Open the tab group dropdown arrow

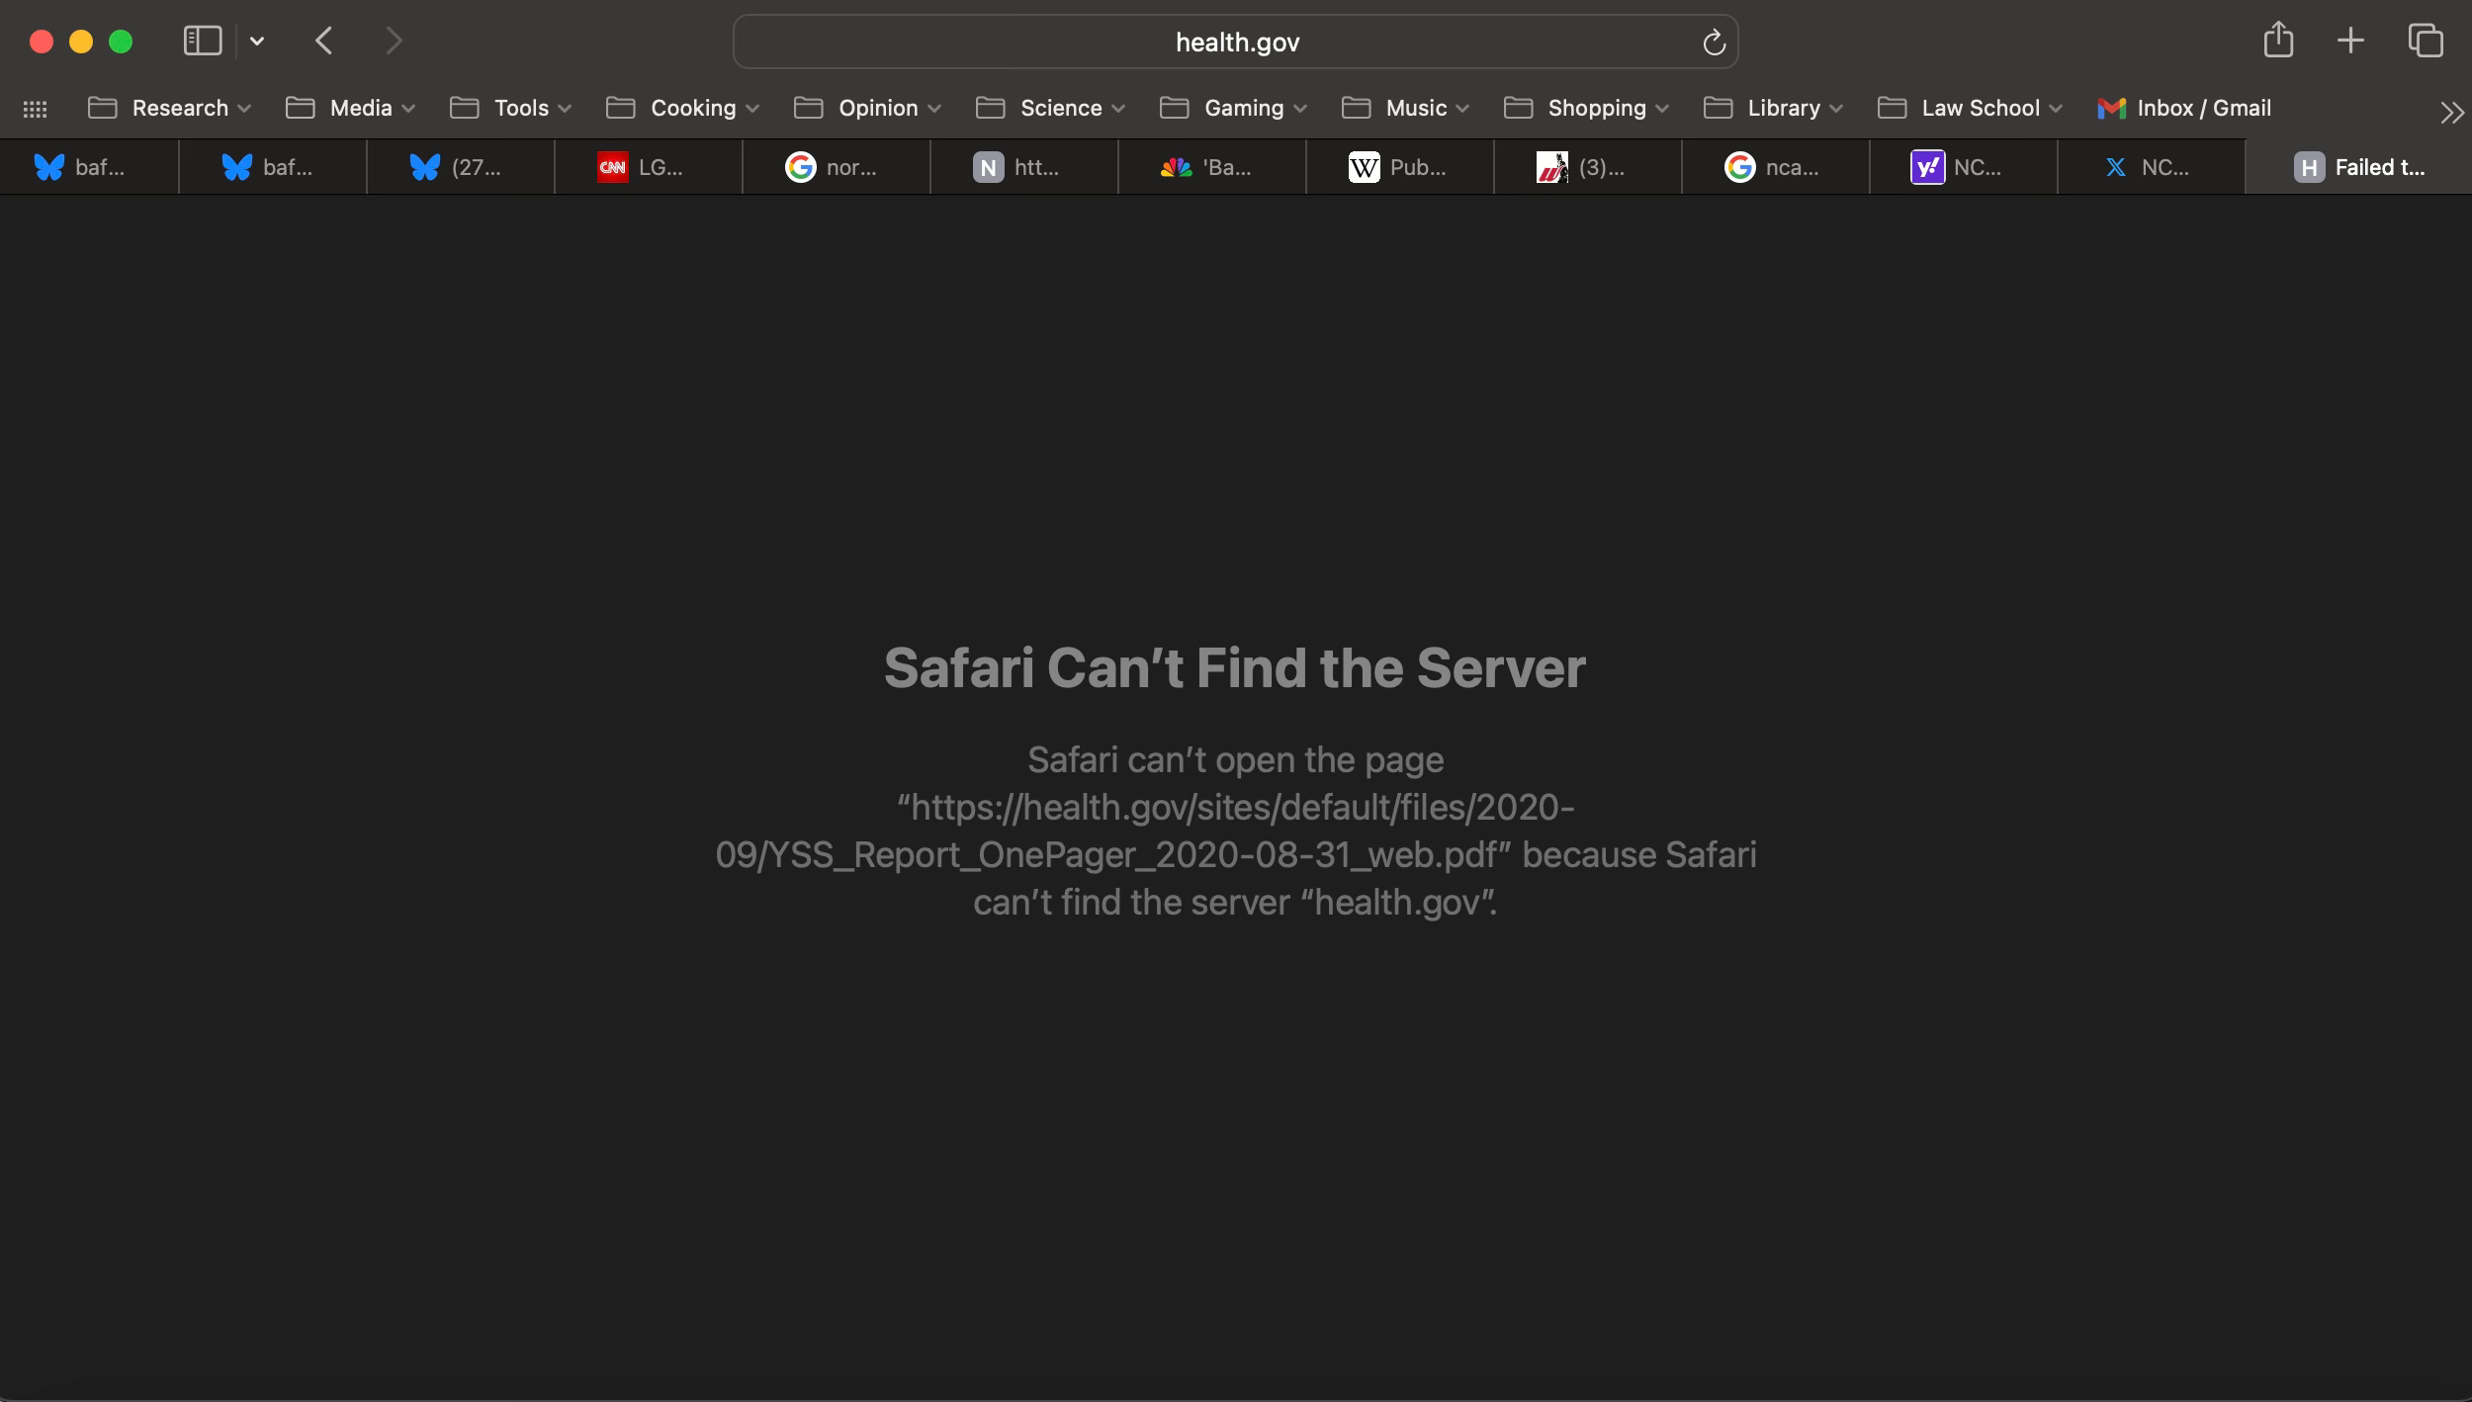pos(257,42)
